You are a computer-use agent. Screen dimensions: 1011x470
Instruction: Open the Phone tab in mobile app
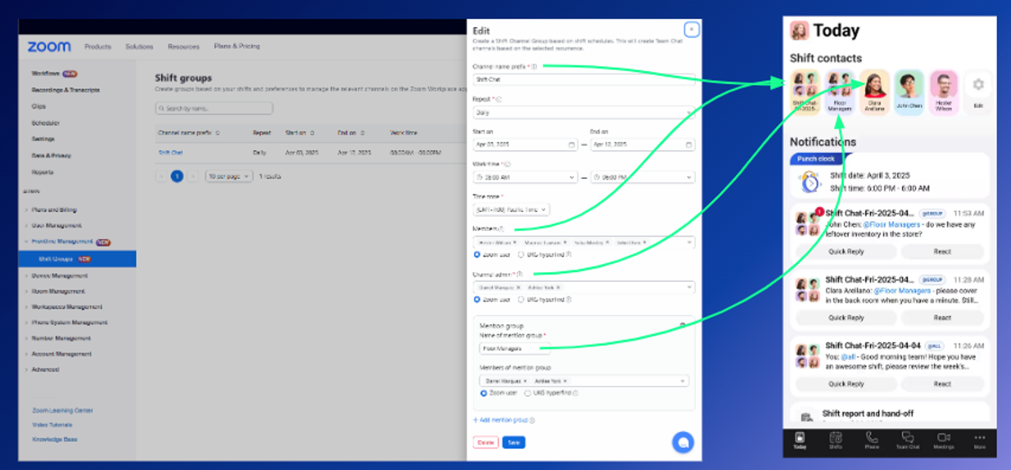point(871,441)
